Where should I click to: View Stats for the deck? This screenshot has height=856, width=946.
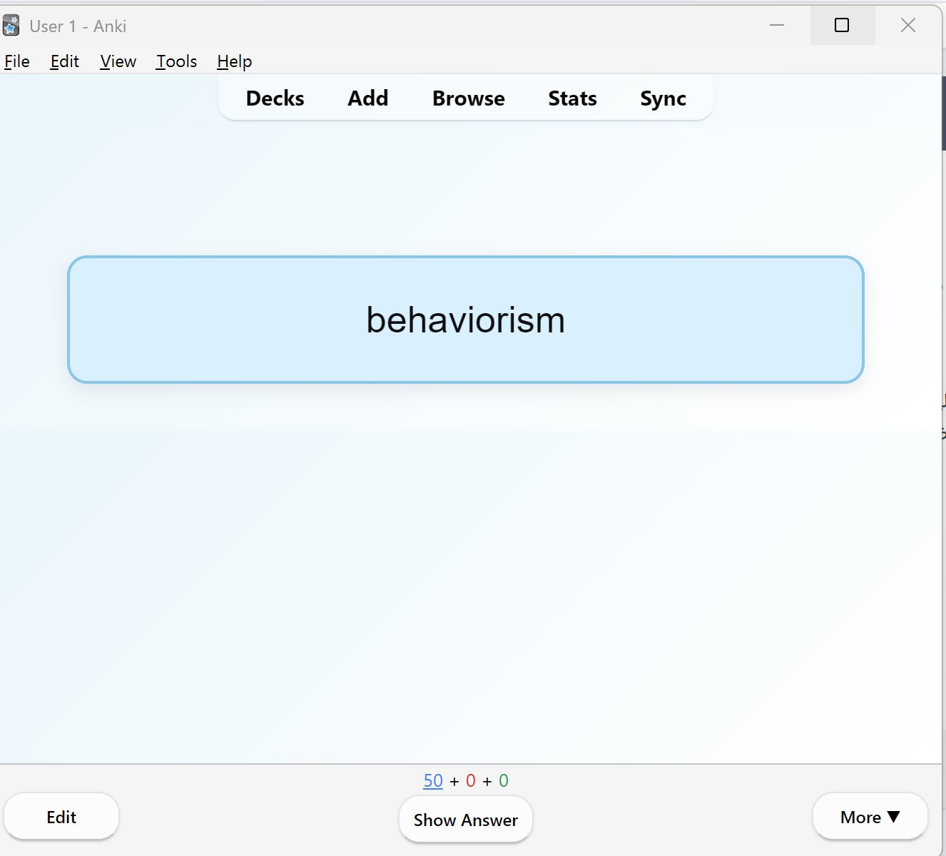click(x=572, y=98)
